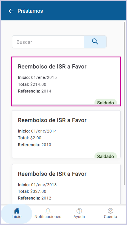Screen dimensions: 127x225
Task: Open the loan card starting 01/ene/2015
Action: pyautogui.click(x=66, y=81)
